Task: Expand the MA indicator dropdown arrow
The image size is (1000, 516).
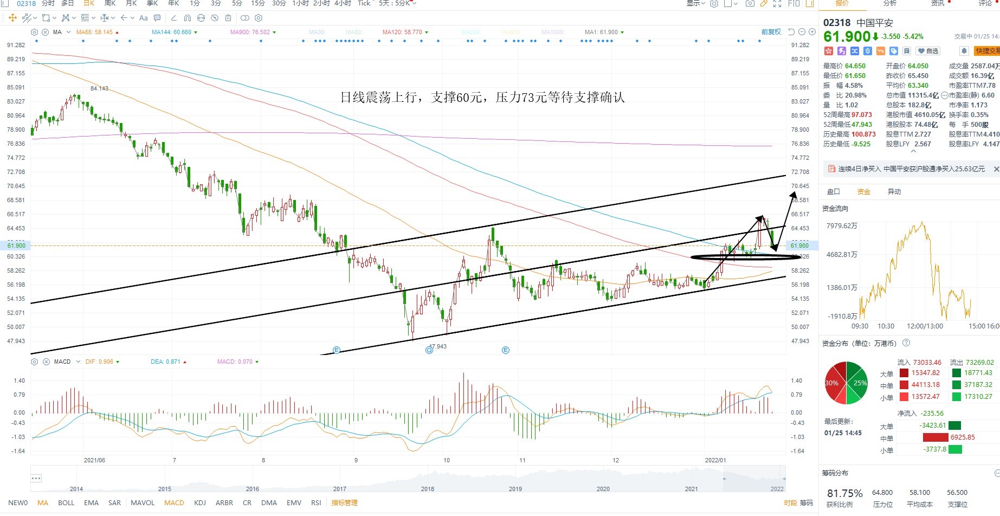Action: pyautogui.click(x=68, y=33)
